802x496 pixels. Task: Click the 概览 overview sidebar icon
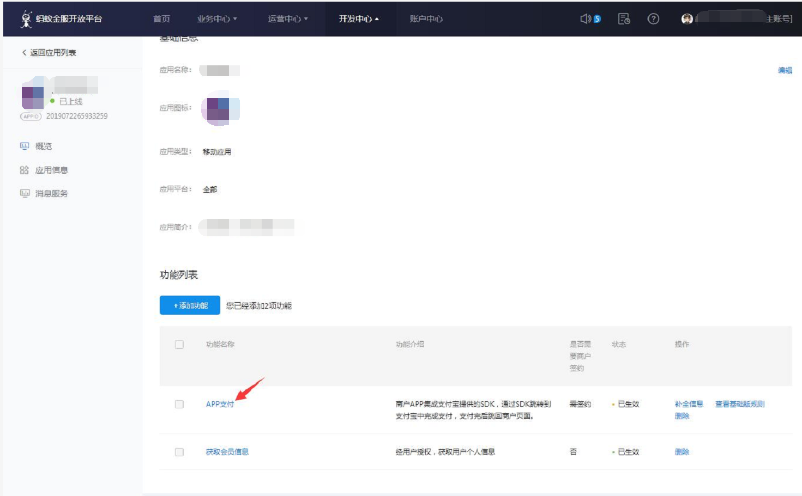pyautogui.click(x=25, y=146)
